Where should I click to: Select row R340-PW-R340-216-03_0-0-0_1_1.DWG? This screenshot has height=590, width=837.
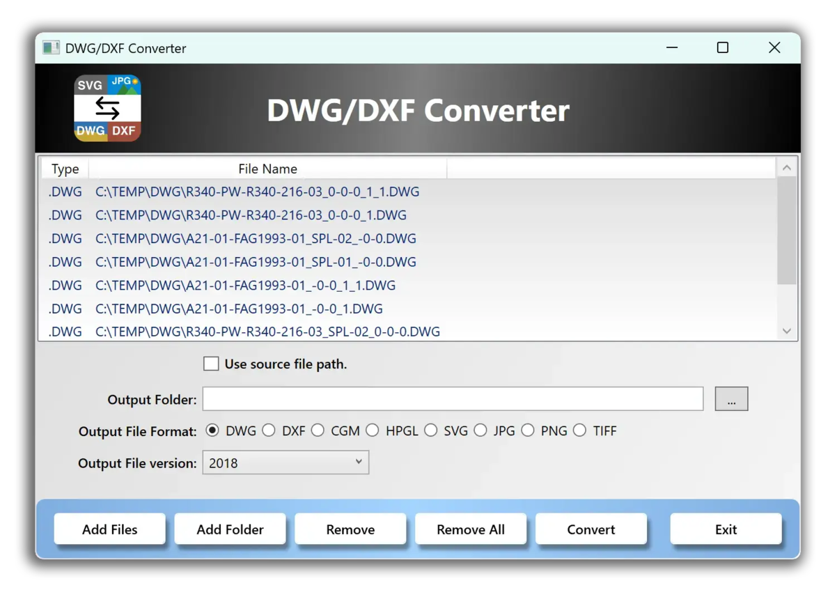[x=408, y=192]
